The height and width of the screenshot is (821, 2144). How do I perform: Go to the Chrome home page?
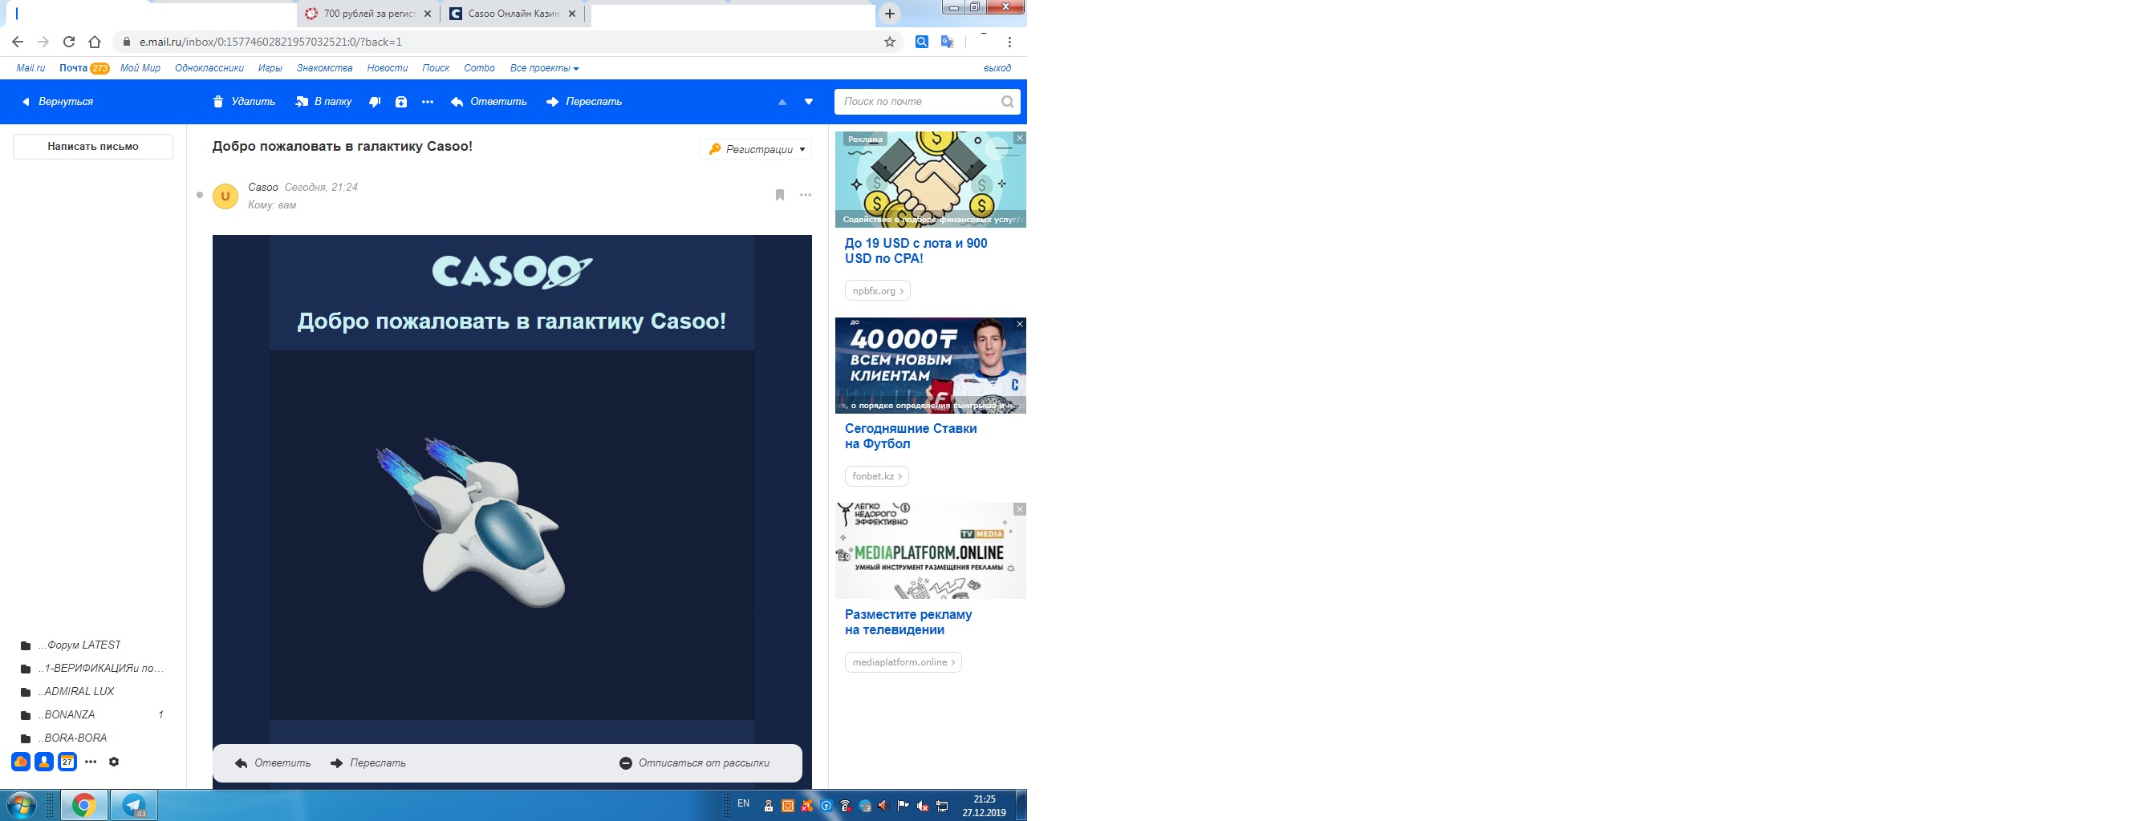[95, 42]
